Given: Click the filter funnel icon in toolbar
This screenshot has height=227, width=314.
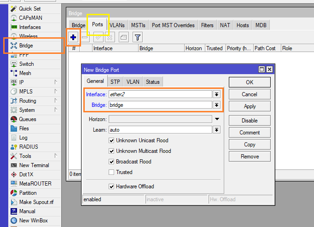Looking at the screenshot, I should [137, 37].
